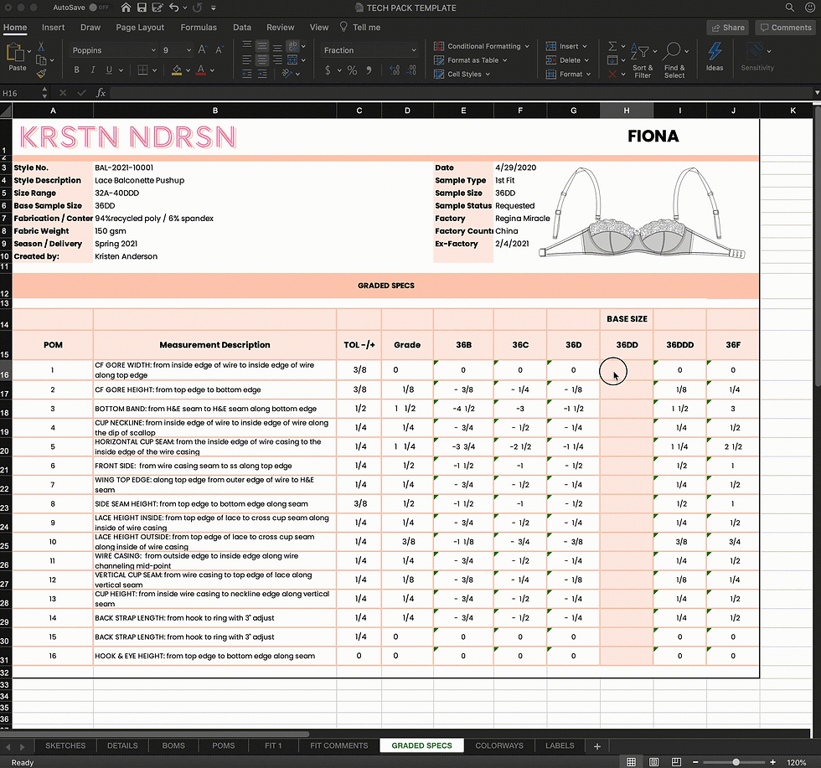
Task: Toggle middle vertical alignment
Action: pyautogui.click(x=262, y=45)
